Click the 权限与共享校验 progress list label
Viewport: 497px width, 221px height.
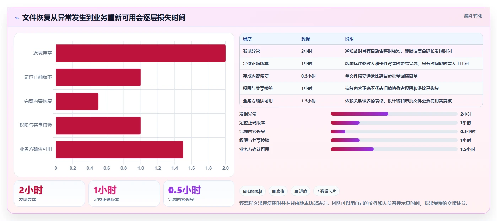point(254,141)
